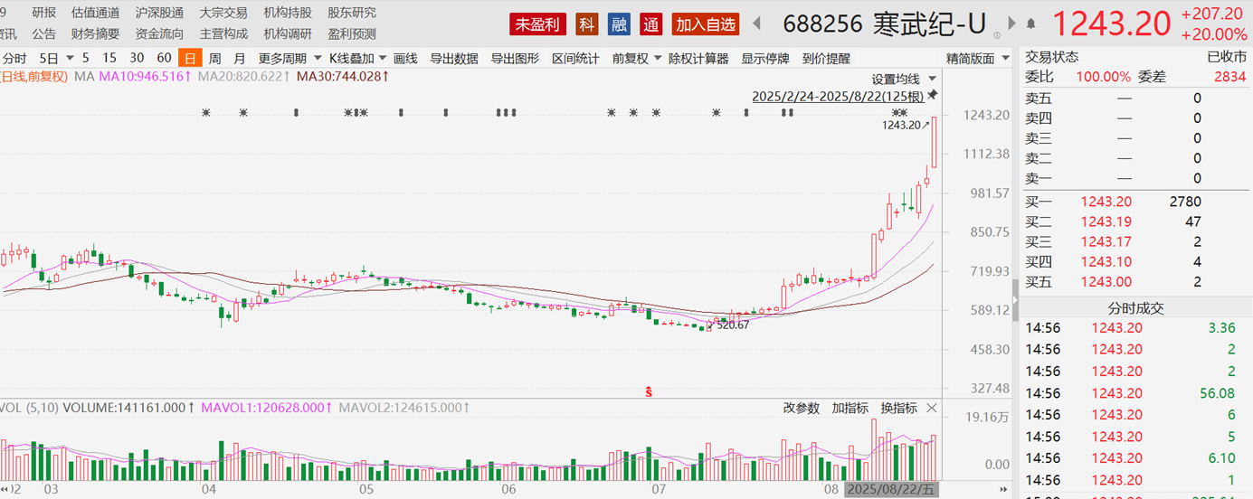The height and width of the screenshot is (499, 1253).
Task: Pin the date range with pushpin icon
Action: click(933, 95)
